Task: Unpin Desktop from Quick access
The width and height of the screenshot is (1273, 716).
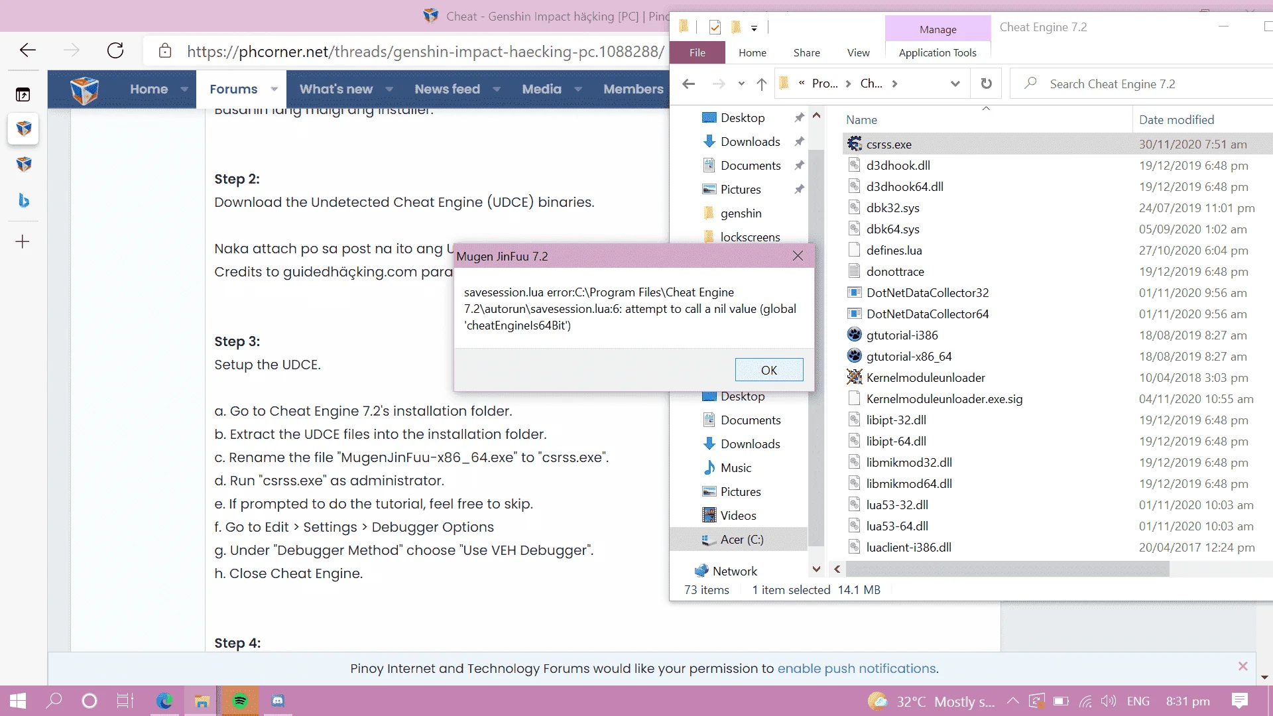Action: (x=799, y=117)
